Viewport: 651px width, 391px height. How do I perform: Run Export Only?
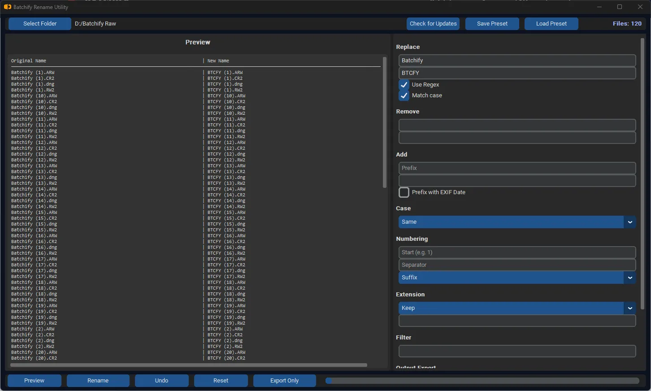point(284,380)
